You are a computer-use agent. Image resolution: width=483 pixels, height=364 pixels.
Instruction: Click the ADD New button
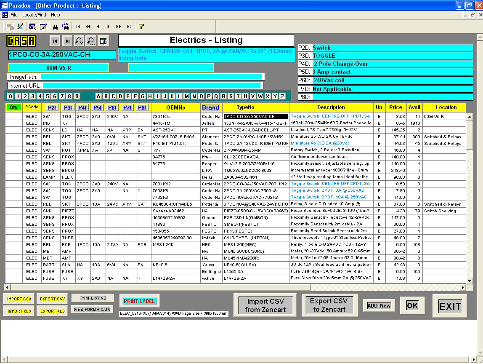379,305
